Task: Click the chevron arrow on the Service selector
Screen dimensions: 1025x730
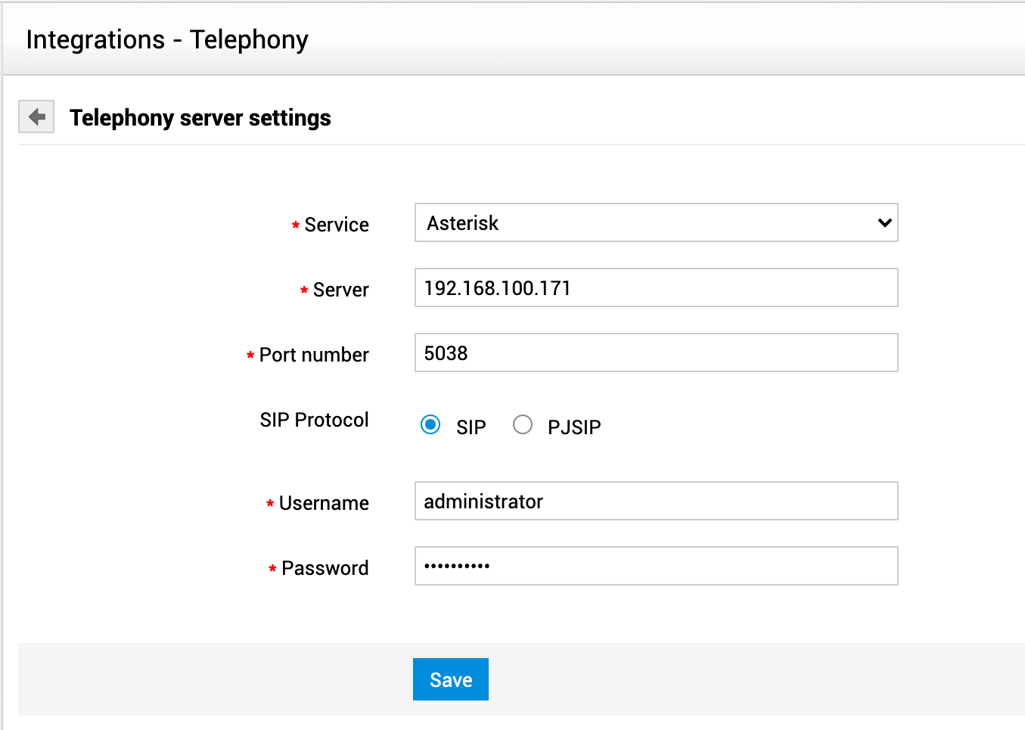Action: tap(884, 223)
